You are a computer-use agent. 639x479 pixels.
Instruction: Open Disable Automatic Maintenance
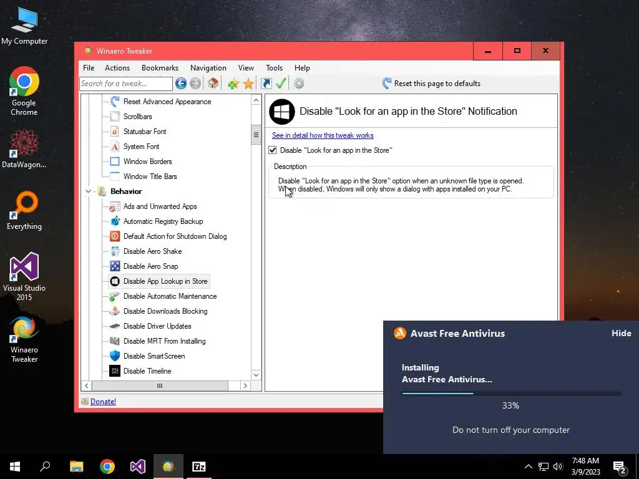tap(170, 296)
